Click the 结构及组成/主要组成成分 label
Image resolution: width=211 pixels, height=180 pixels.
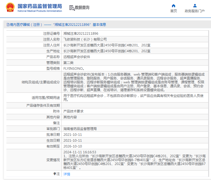(41, 82)
